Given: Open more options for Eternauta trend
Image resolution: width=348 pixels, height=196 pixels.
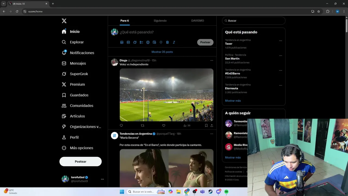Looking at the screenshot, I should coord(281,85).
